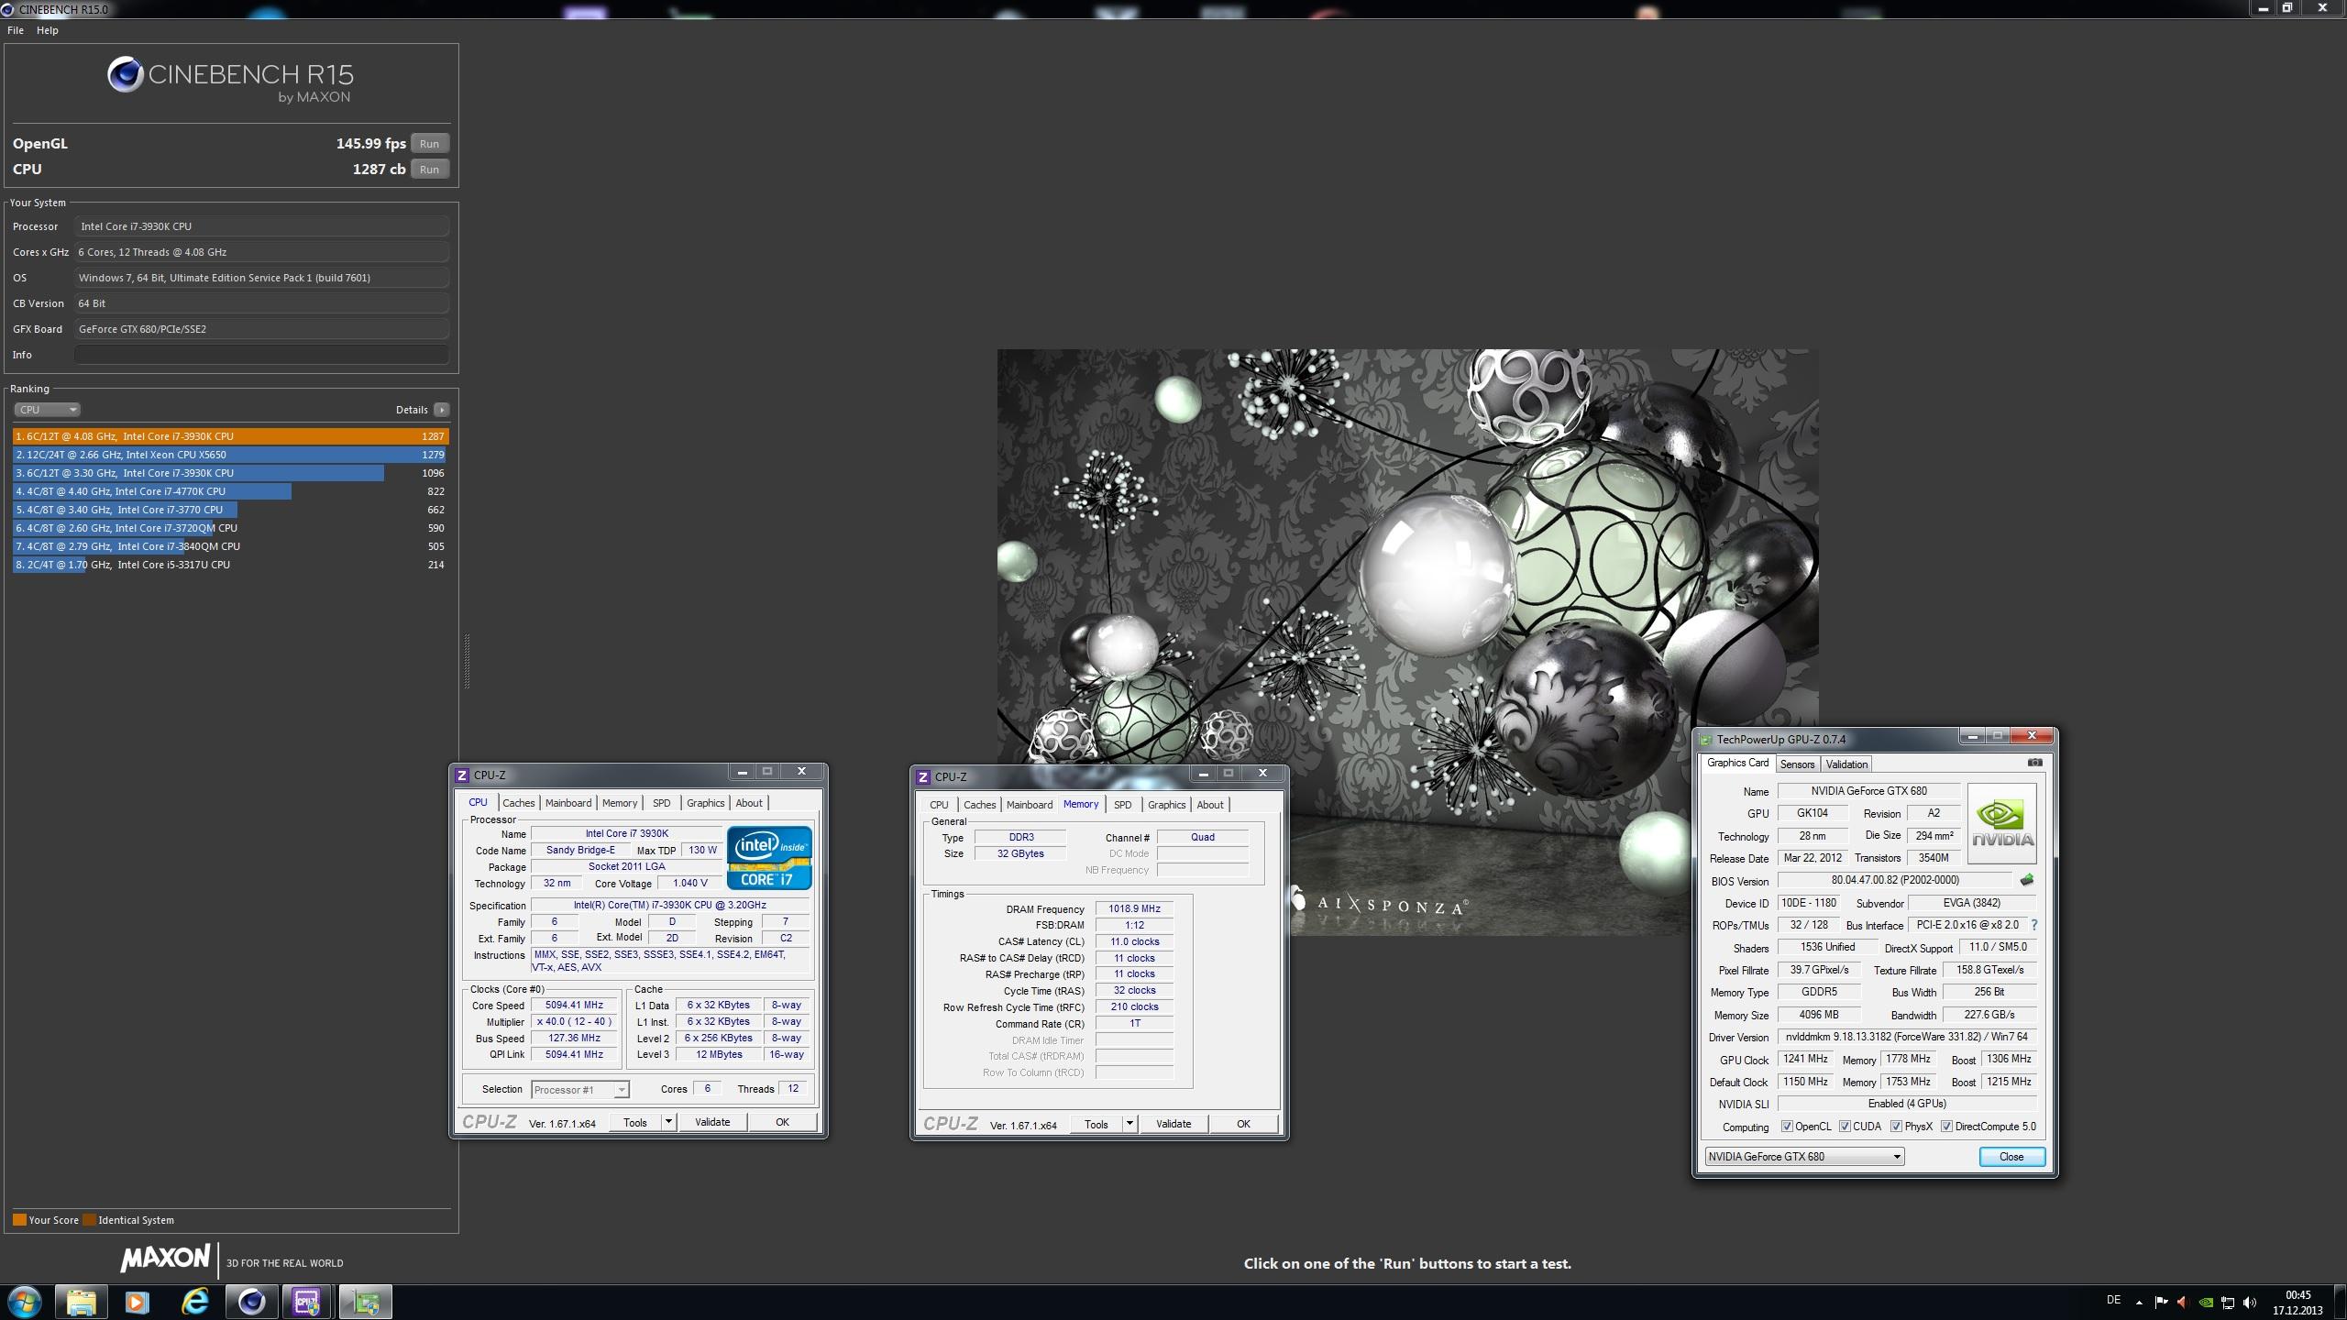Open the white volume speaker tray icon
The image size is (2347, 1320).
click(2250, 1302)
